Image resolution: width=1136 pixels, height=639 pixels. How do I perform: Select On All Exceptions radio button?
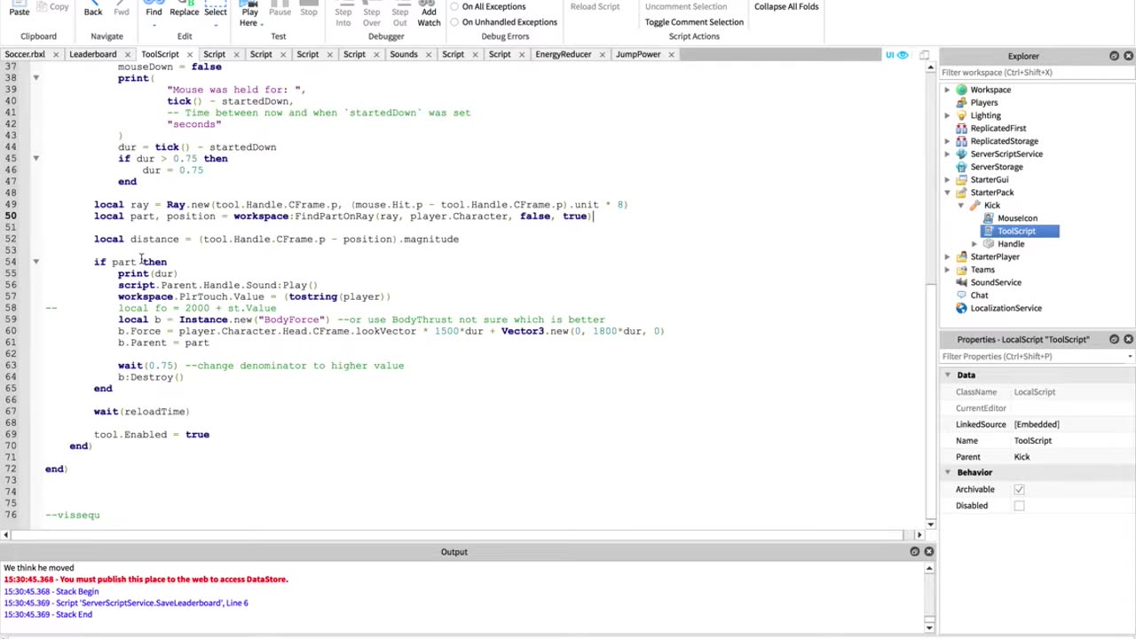[454, 6]
